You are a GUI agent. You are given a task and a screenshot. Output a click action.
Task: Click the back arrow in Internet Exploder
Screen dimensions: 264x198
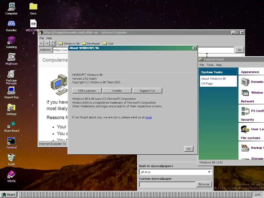tap(41, 43)
